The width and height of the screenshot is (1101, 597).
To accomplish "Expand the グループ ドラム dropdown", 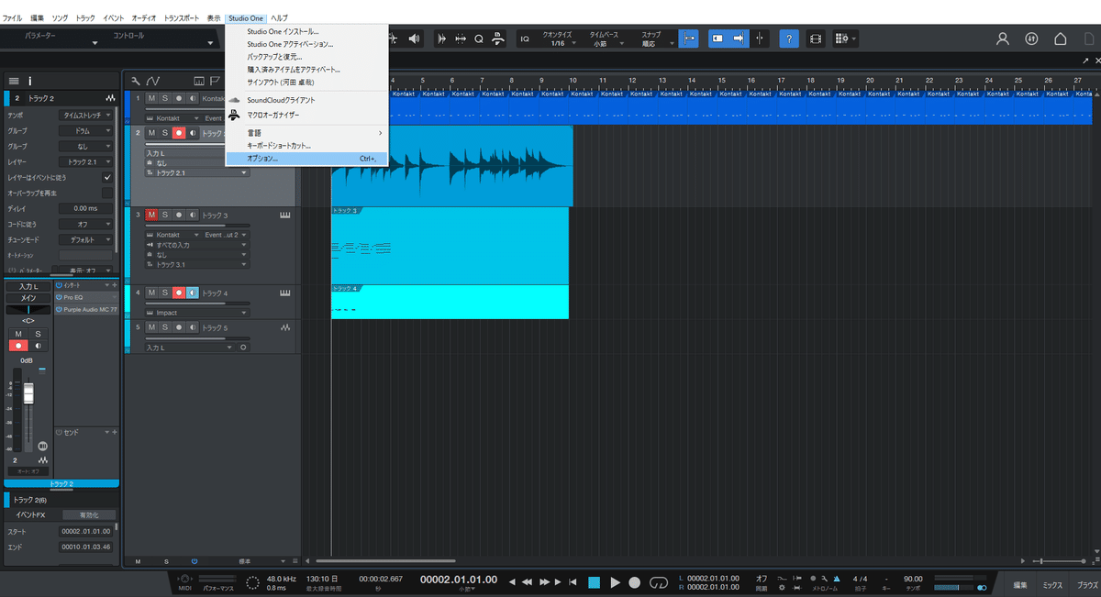I will click(x=85, y=131).
